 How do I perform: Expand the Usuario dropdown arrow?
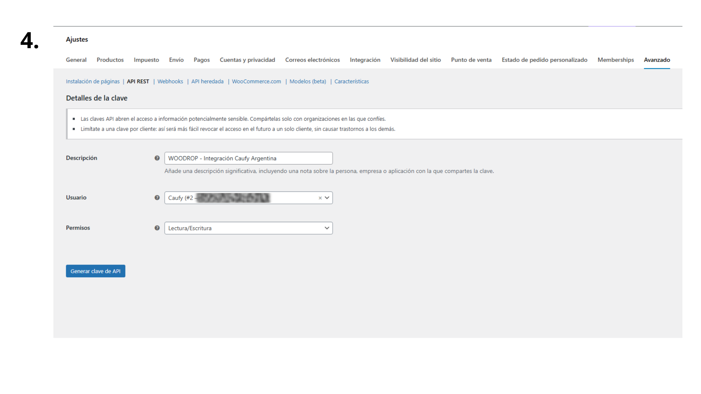(x=327, y=198)
